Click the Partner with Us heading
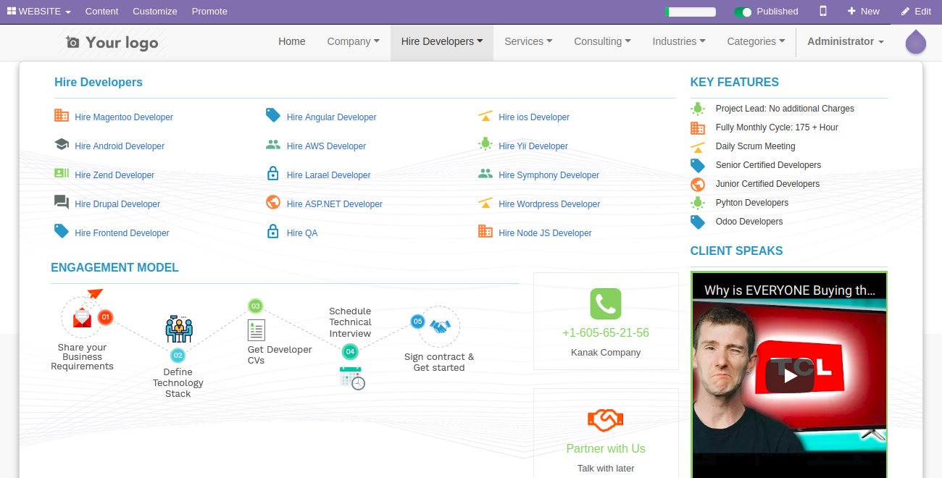Image resolution: width=942 pixels, height=478 pixels. click(x=606, y=448)
